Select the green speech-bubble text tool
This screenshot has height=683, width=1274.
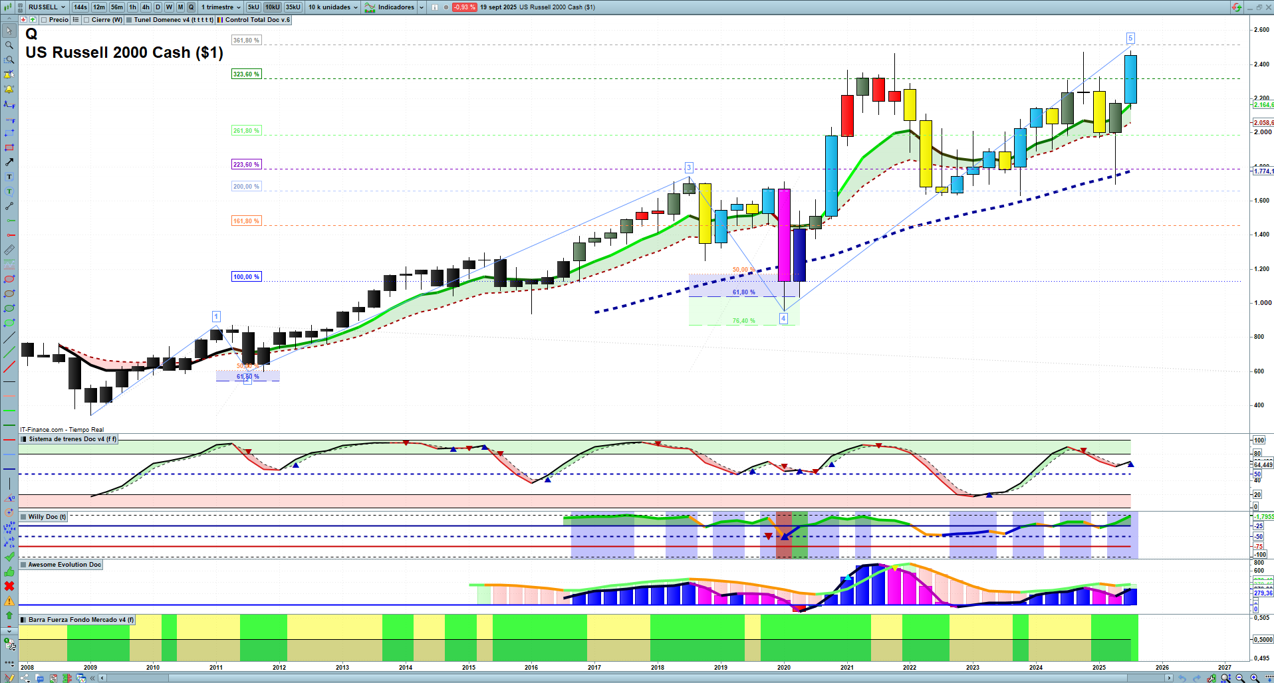[x=9, y=191]
